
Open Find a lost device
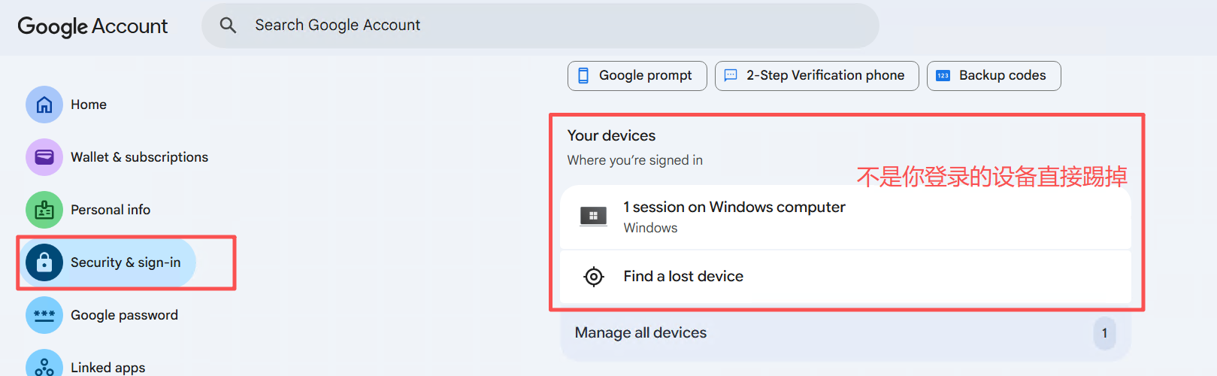[x=846, y=277]
